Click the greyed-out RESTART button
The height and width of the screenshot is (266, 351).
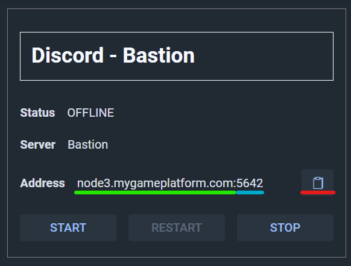pyautogui.click(x=177, y=227)
